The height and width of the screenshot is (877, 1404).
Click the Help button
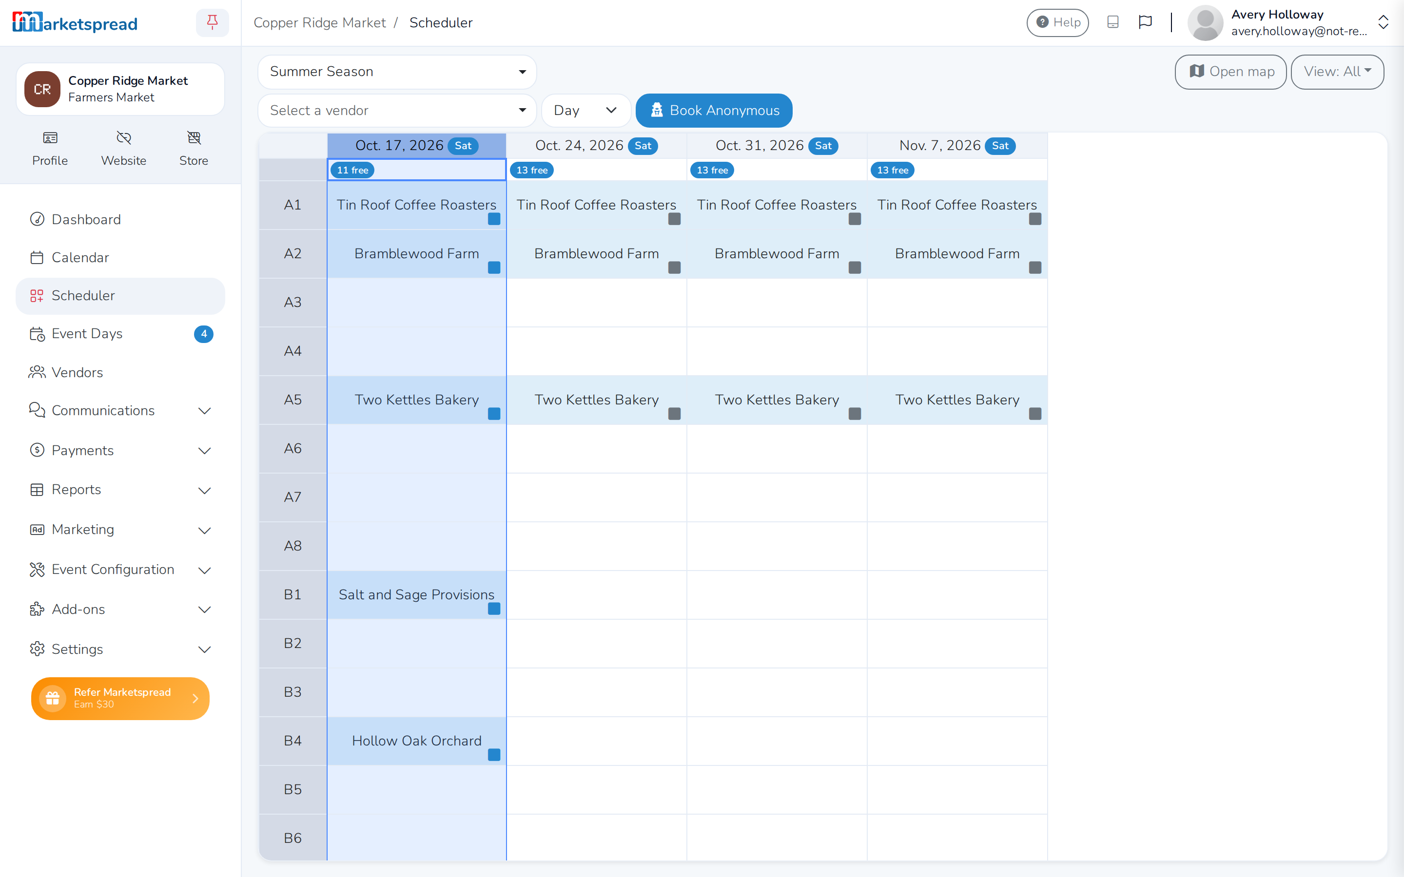[x=1057, y=22]
